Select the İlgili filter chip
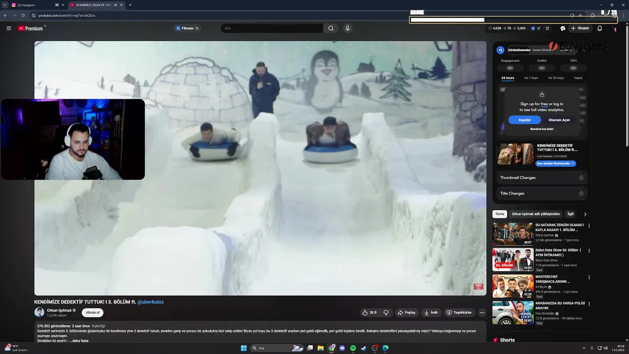This screenshot has width=629, height=354. 571,214
